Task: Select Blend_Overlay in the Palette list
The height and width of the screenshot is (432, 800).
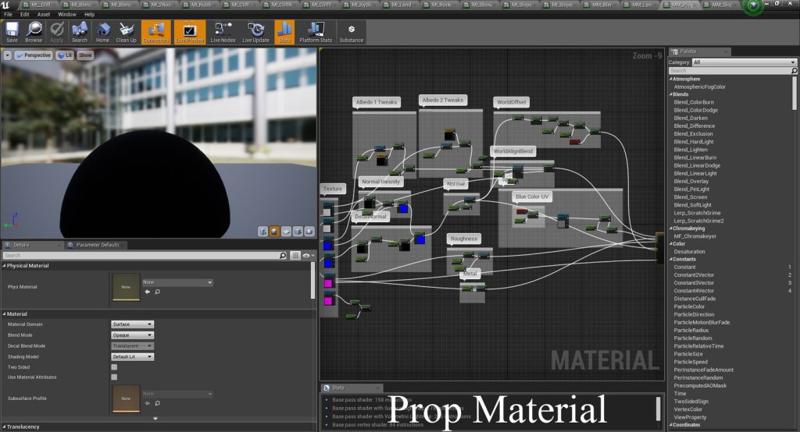Action: [x=690, y=181]
